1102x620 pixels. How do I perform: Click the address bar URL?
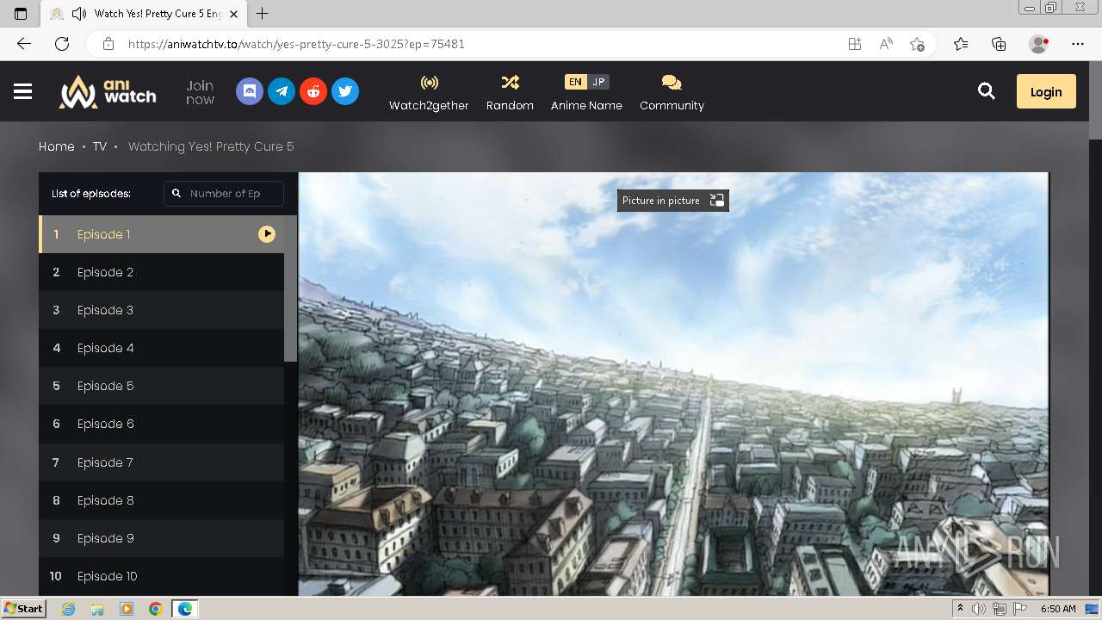[x=296, y=44]
